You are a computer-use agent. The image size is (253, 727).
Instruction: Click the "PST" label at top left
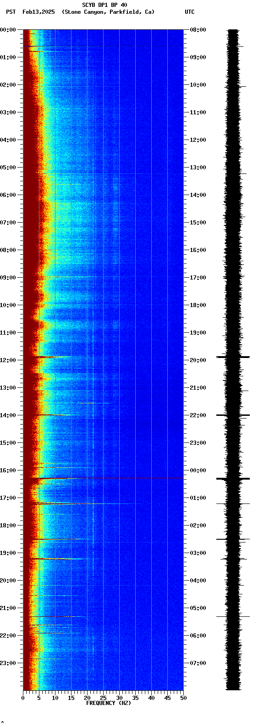[x=11, y=12]
